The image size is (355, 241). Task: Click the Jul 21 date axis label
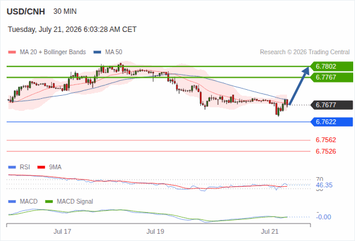coord(270,231)
